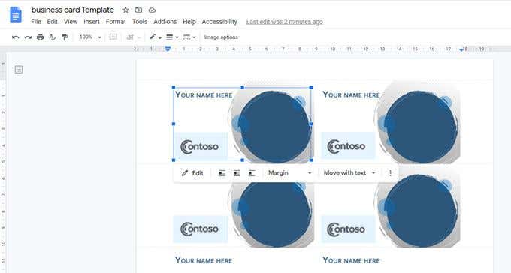Open the border color pencil dropdown
The height and width of the screenshot is (273, 511).
pos(155,37)
